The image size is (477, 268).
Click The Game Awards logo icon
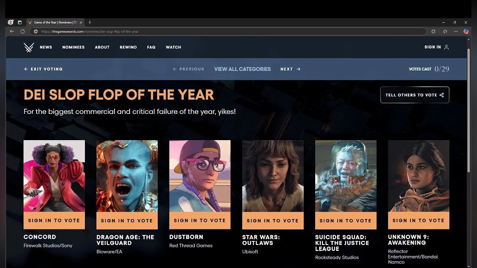pyautogui.click(x=29, y=47)
